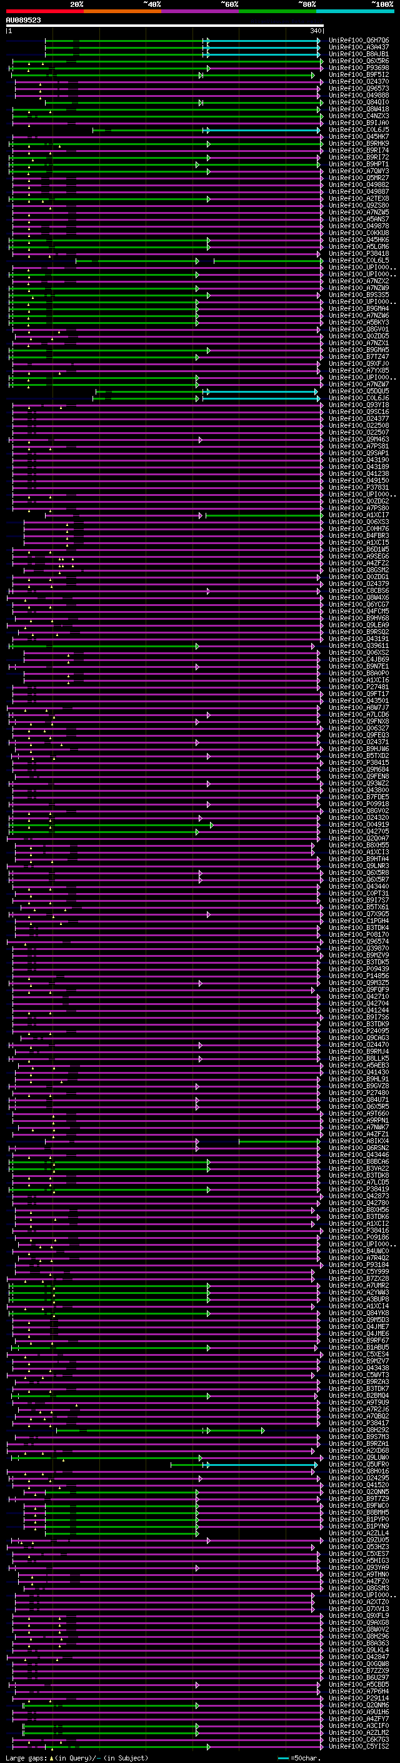The image size is (400, 1763).
Task: Open hit UniRef100_B8AJB1
Action: (359, 54)
